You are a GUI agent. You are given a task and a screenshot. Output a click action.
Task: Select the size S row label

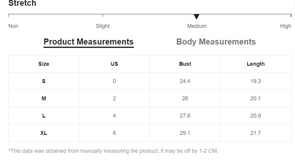(x=44, y=81)
